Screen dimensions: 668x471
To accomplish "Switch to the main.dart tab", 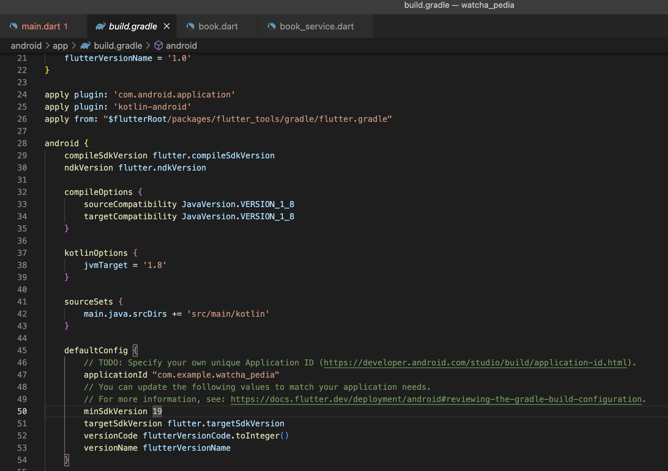I will pos(43,26).
